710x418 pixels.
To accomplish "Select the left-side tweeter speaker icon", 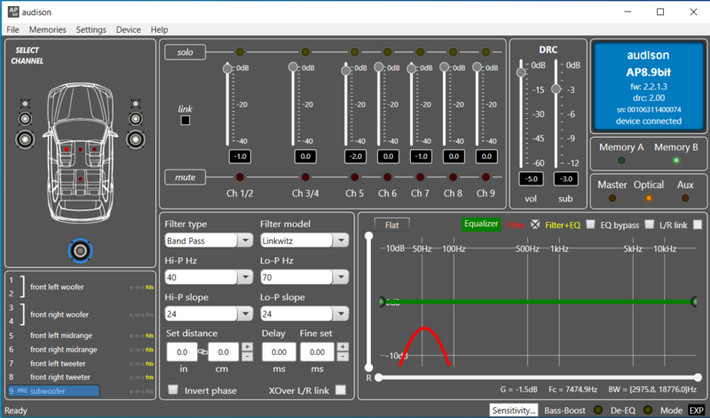I will pyautogui.click(x=25, y=104).
